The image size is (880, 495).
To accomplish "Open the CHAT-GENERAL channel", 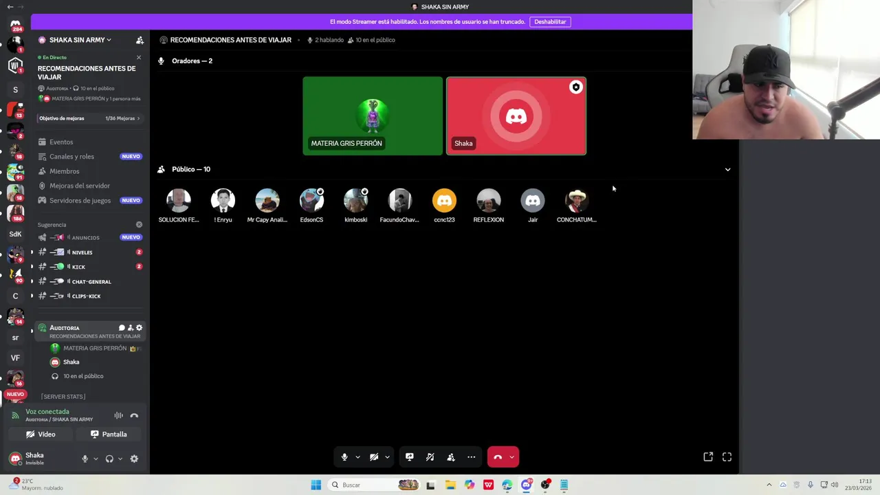I will (x=89, y=281).
